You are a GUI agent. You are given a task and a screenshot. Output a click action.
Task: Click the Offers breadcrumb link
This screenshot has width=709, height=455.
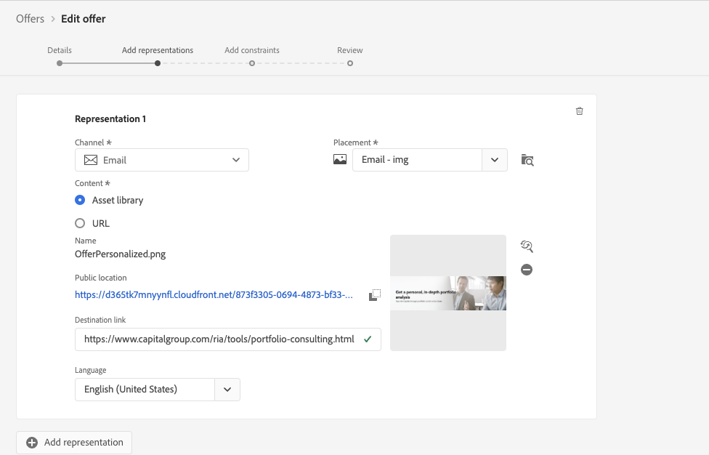click(31, 19)
